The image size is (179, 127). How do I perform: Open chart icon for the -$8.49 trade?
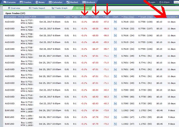[115, 42]
